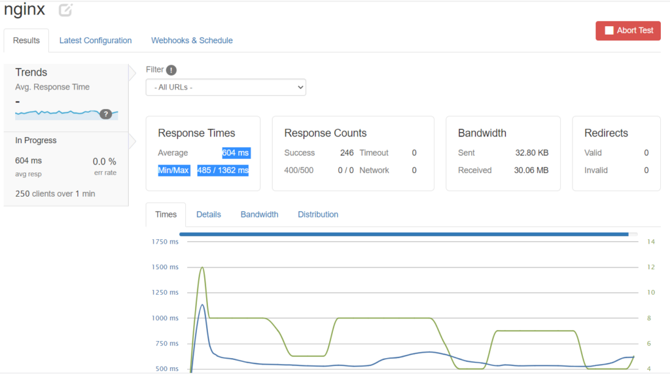This screenshot has width=670, height=377.
Task: Click the nginx test title
Action: coord(24,9)
